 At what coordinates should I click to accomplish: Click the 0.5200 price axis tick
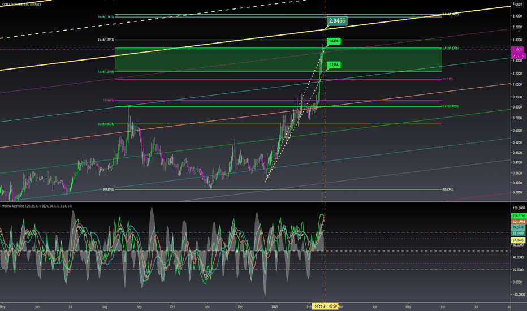pyautogui.click(x=517, y=142)
